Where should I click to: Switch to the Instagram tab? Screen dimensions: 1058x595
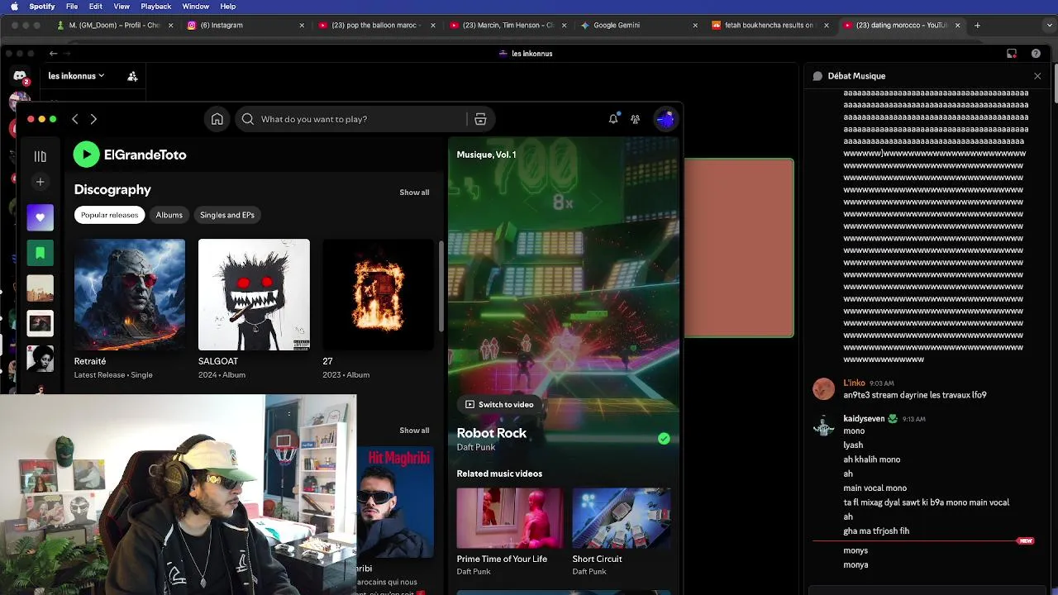tap(246, 26)
